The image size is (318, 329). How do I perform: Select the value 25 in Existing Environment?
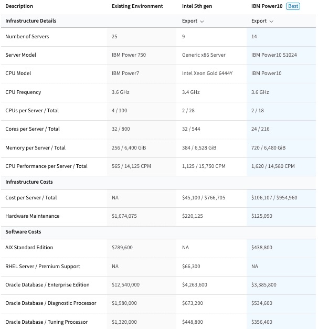point(114,37)
